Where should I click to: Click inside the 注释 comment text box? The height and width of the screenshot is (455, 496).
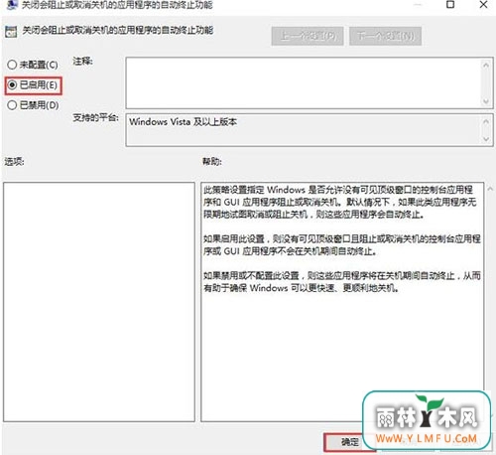tap(303, 82)
